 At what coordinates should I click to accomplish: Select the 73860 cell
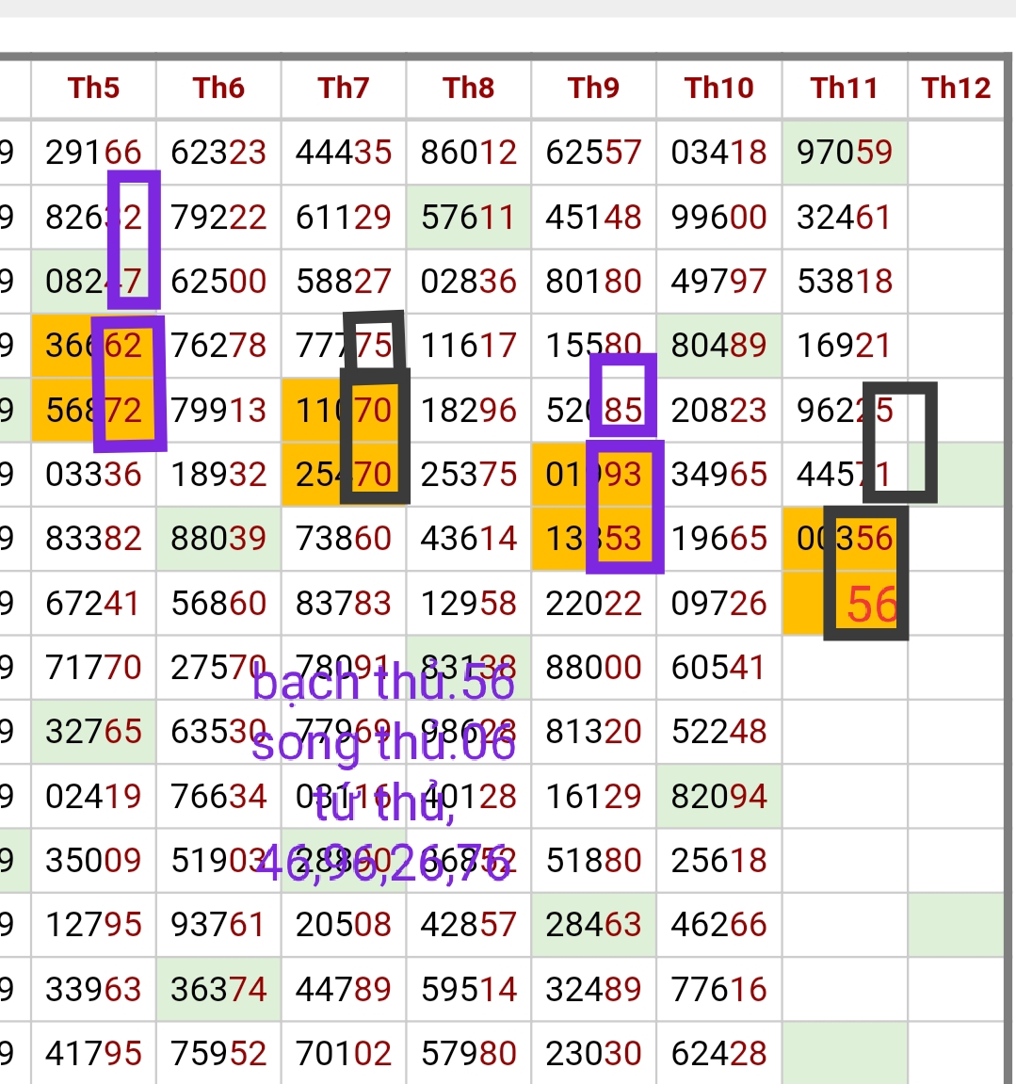pyautogui.click(x=344, y=539)
